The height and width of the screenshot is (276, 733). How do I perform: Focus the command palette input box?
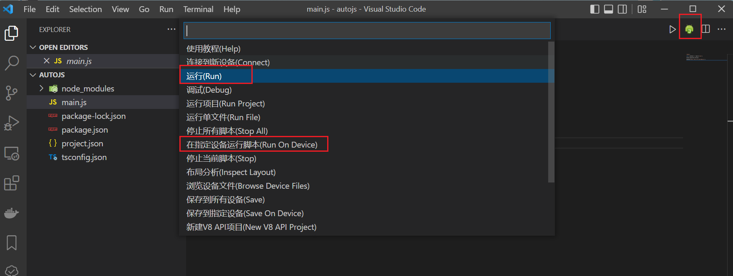[367, 30]
